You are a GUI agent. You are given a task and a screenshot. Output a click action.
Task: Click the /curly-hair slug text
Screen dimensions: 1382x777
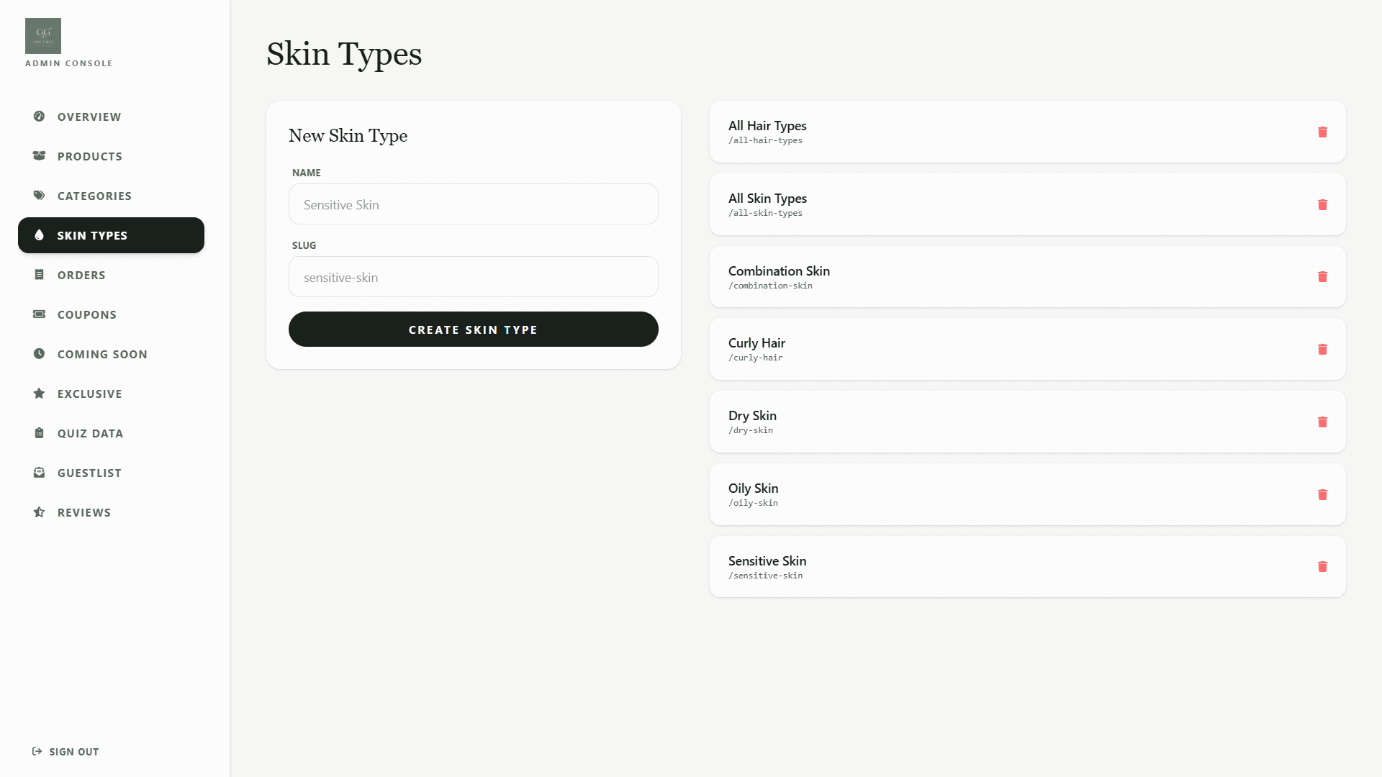tap(756, 358)
